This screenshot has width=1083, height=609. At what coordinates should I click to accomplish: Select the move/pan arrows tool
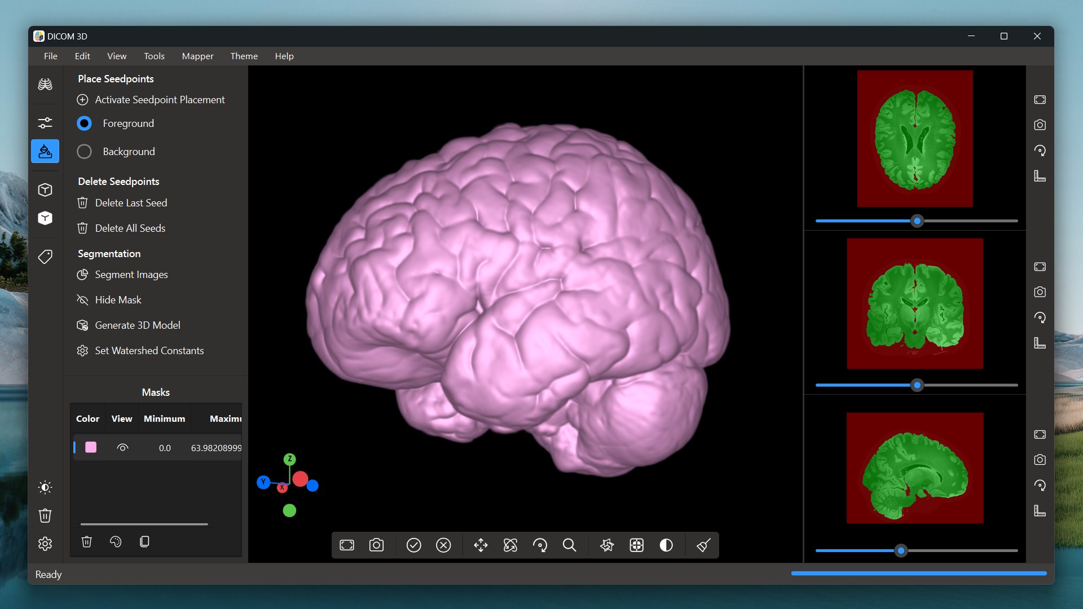click(481, 545)
